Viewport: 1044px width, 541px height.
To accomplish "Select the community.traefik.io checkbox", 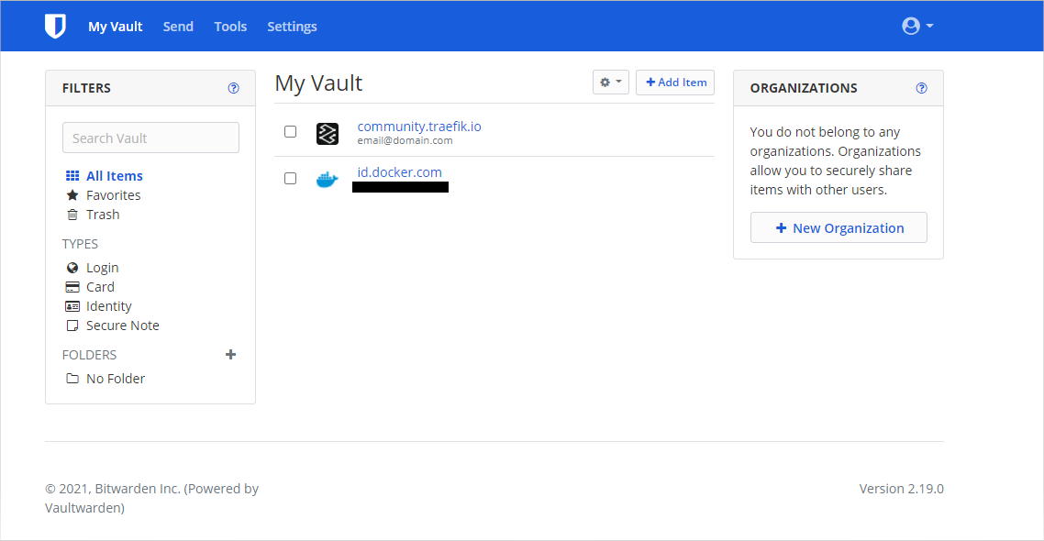I will [x=290, y=132].
